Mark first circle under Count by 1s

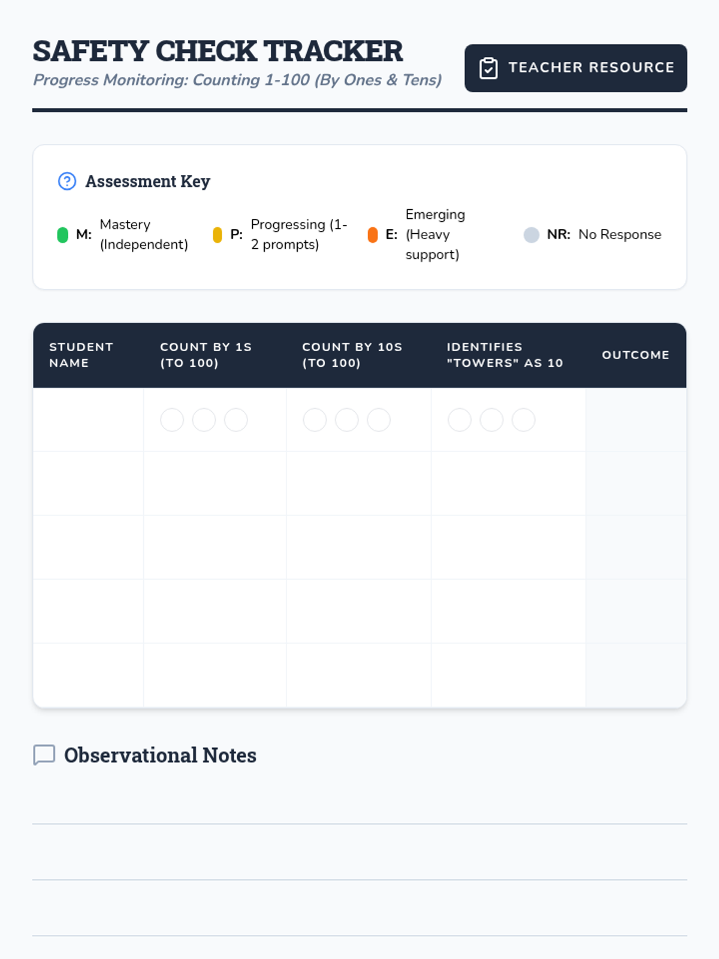pos(172,420)
